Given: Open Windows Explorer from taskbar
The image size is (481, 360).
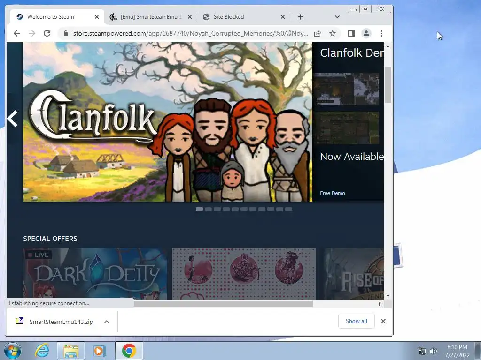Looking at the screenshot, I should click(71, 351).
